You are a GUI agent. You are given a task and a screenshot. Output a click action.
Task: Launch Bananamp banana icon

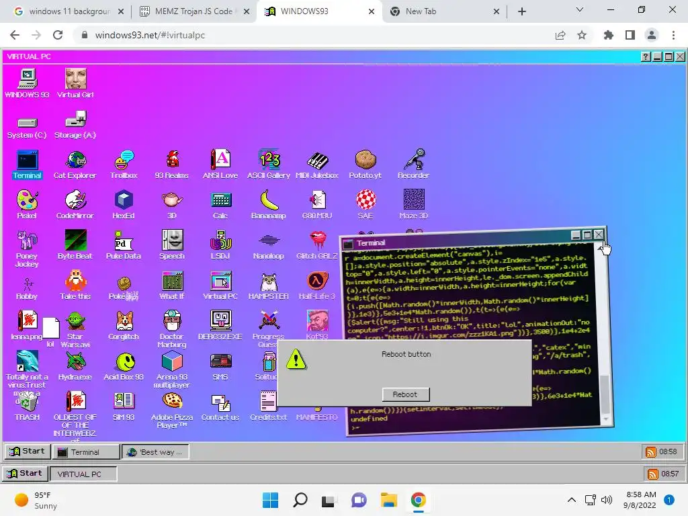tap(269, 205)
